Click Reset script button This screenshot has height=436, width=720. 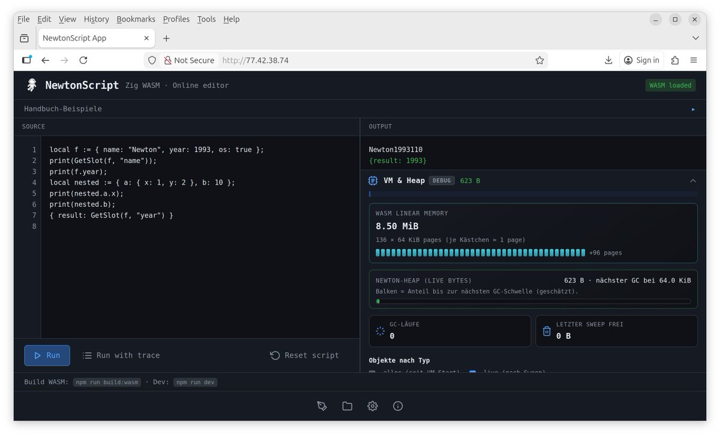tap(305, 355)
